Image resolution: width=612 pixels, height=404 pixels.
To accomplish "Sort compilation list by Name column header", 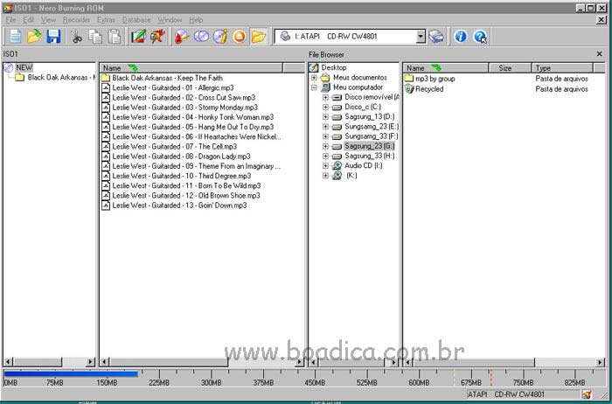I will 191,68.
